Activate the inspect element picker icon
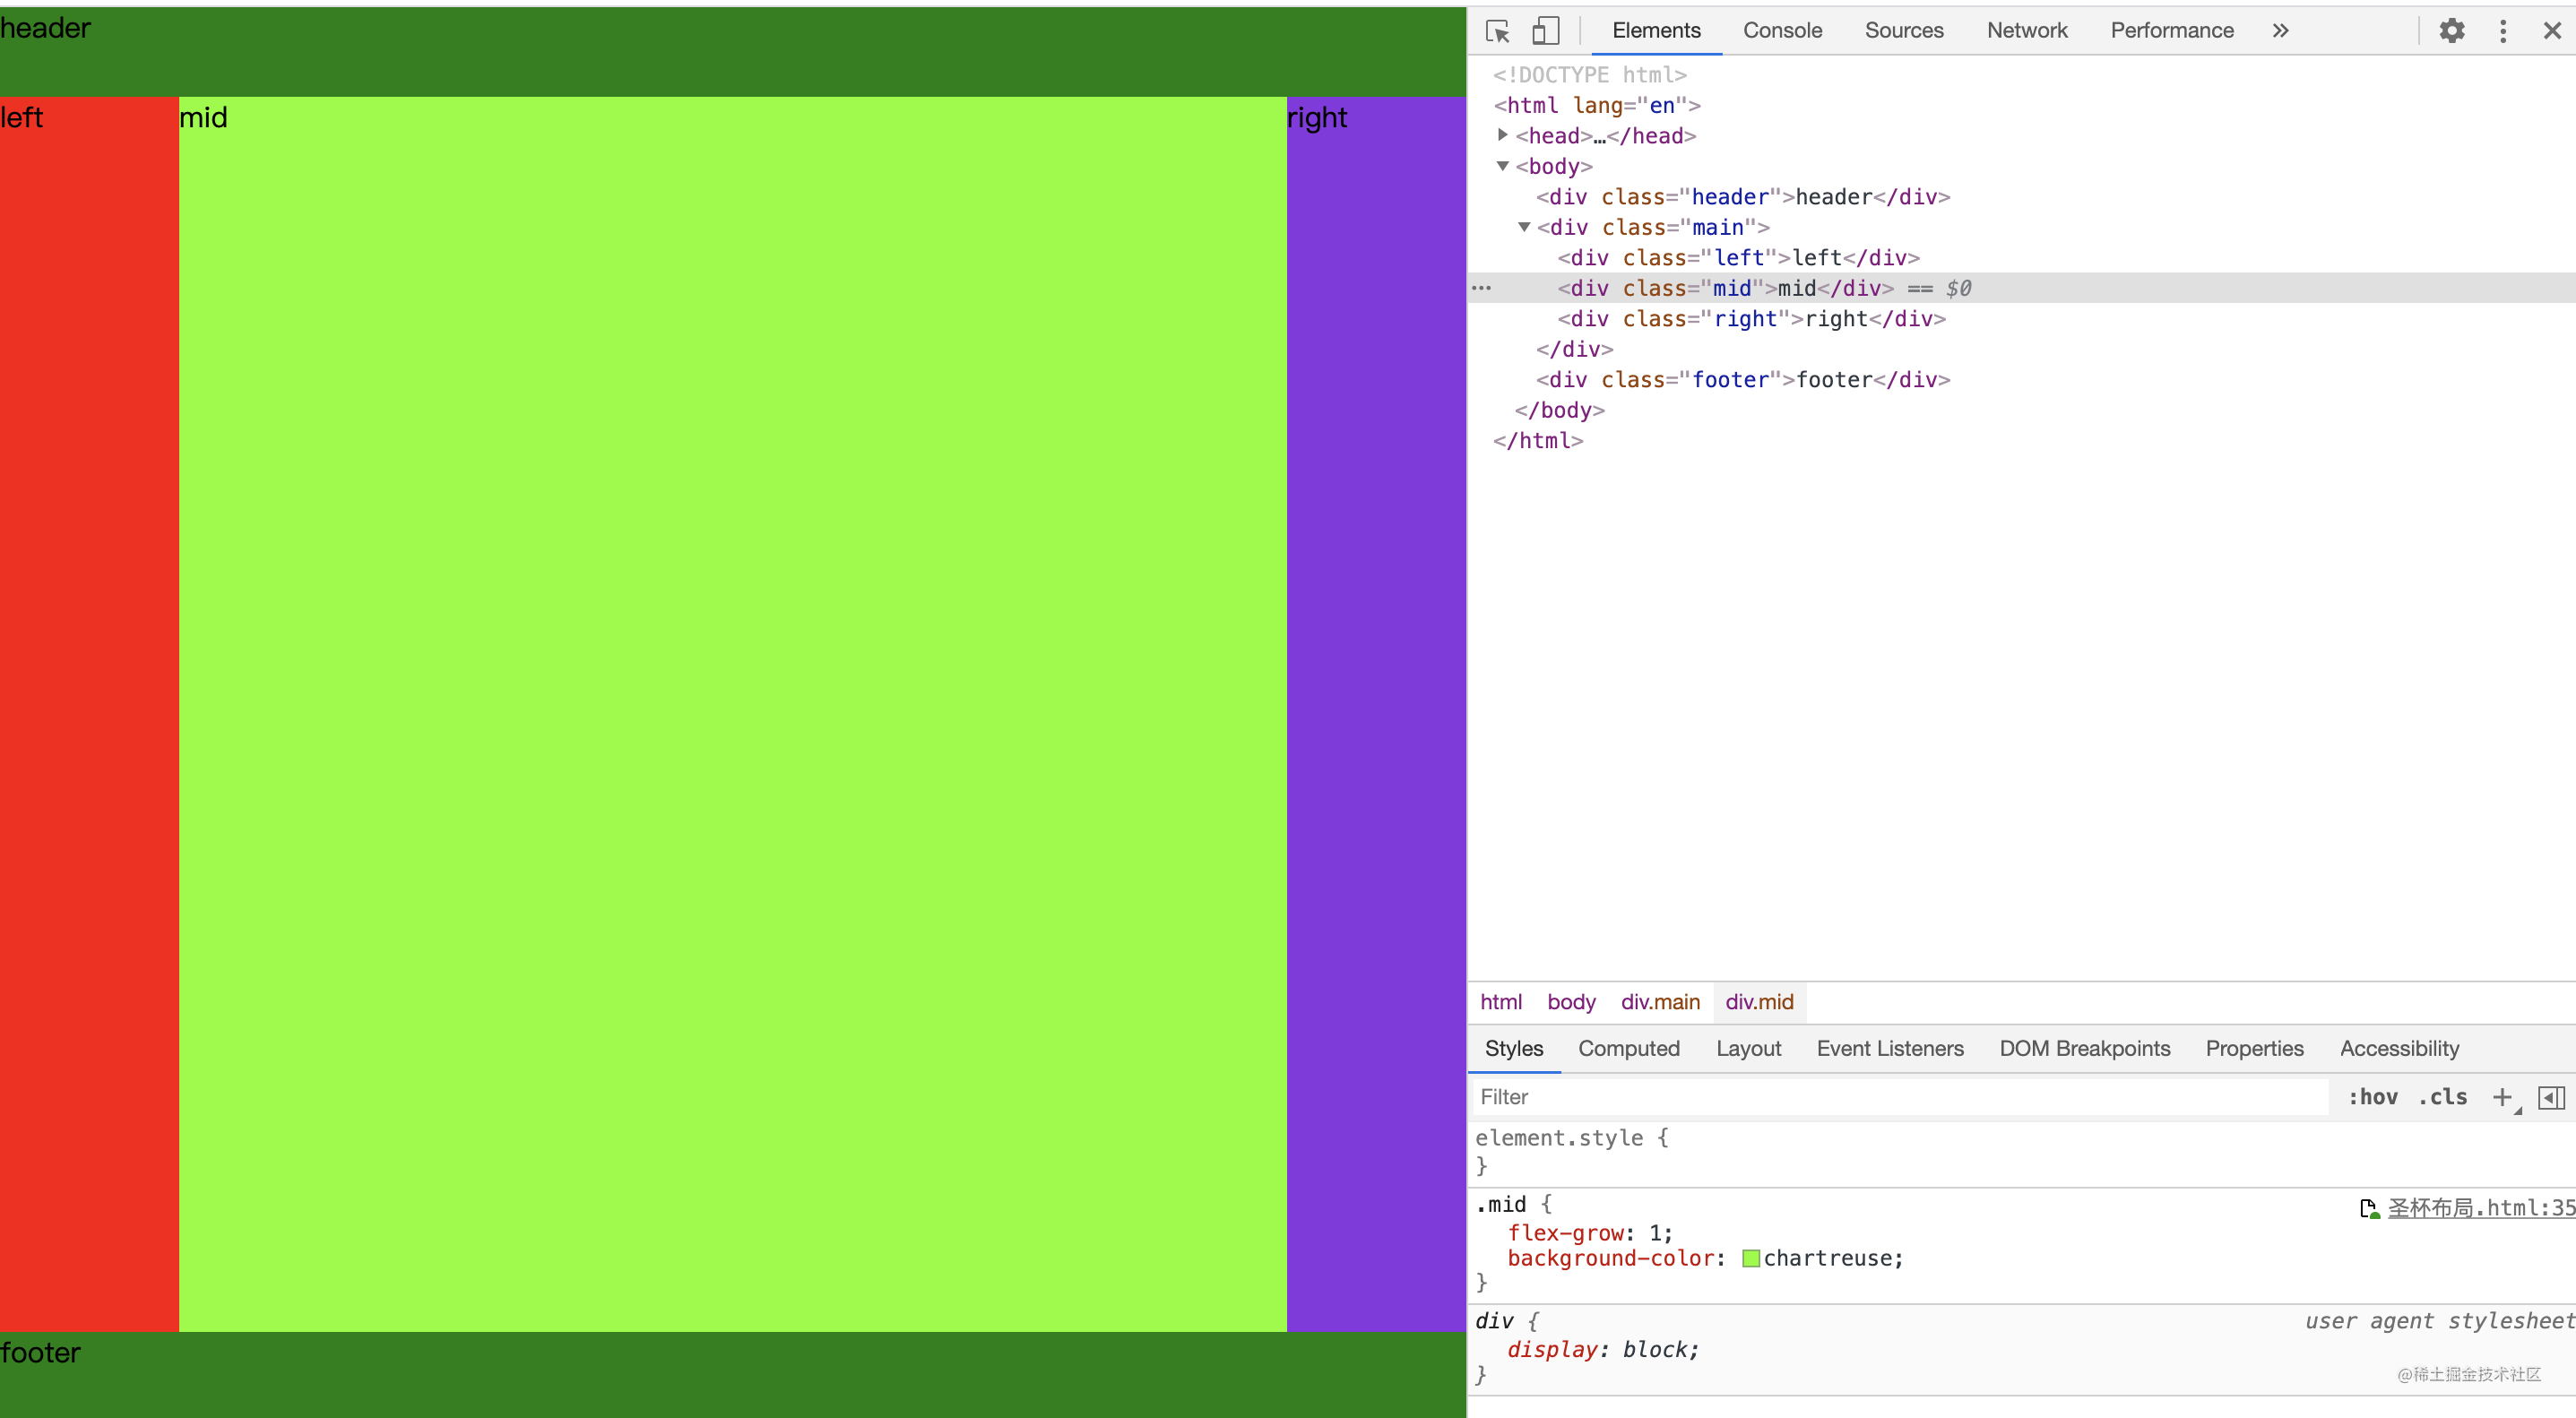 tap(1497, 31)
